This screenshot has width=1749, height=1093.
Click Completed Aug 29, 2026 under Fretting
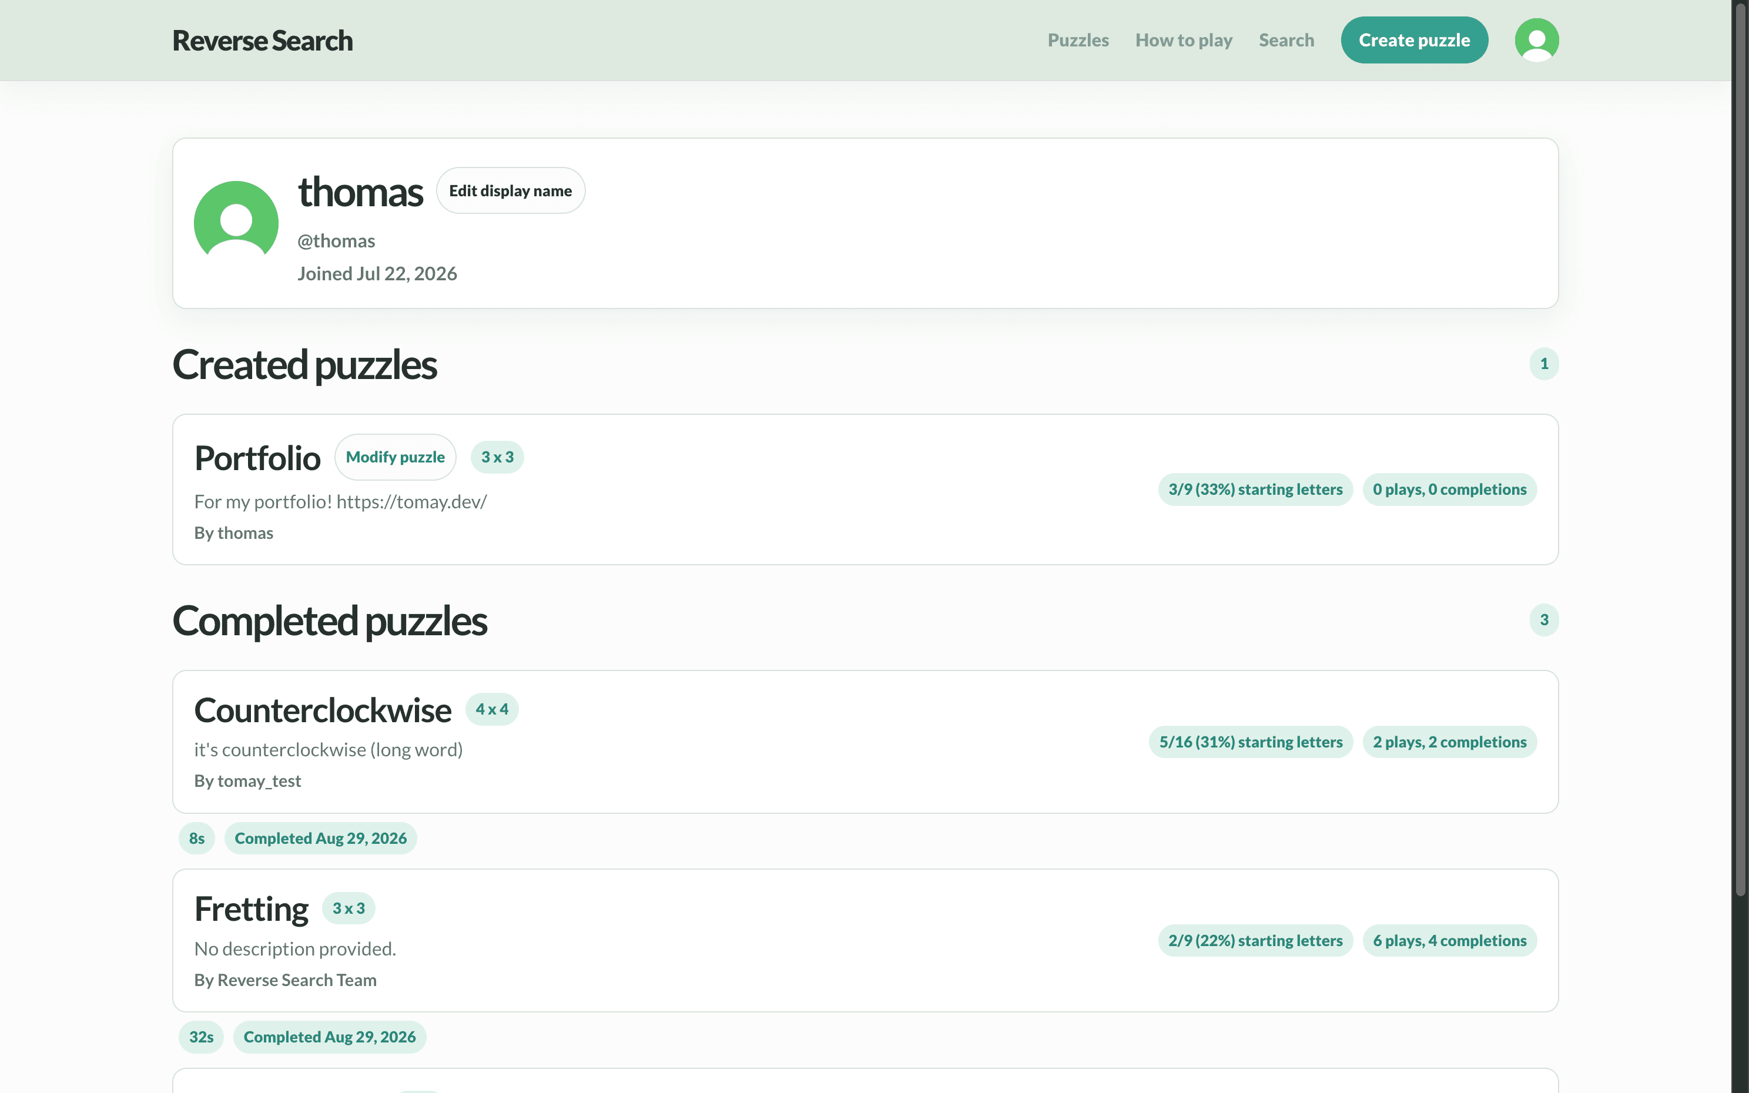coord(330,1037)
